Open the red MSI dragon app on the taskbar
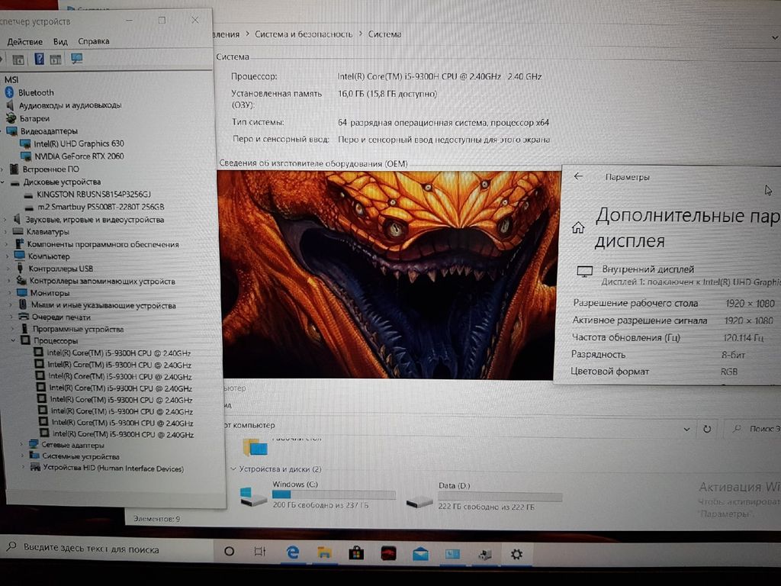Viewport: 781px width, 586px height. coord(388,553)
